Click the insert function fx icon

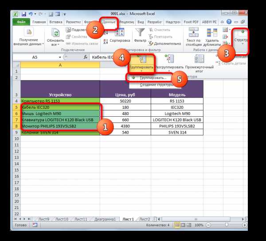(86, 57)
